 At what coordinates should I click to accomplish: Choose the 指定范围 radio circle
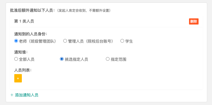[108, 59]
